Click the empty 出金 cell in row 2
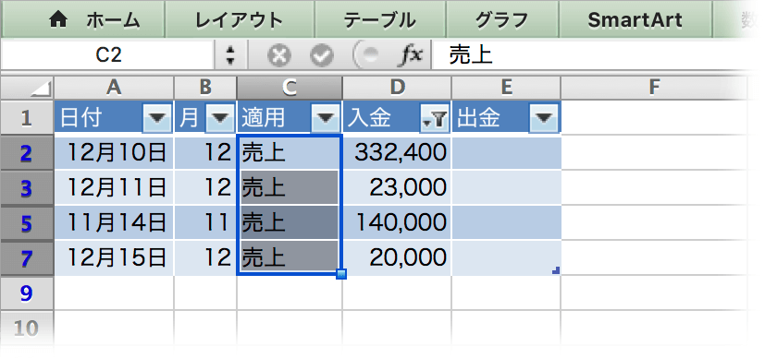Viewport: 765px width, 358px height. (x=506, y=153)
